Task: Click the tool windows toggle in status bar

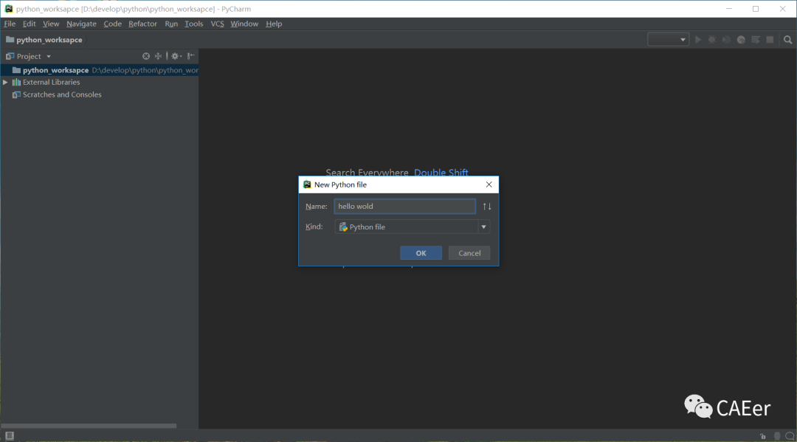Action: 10,436
